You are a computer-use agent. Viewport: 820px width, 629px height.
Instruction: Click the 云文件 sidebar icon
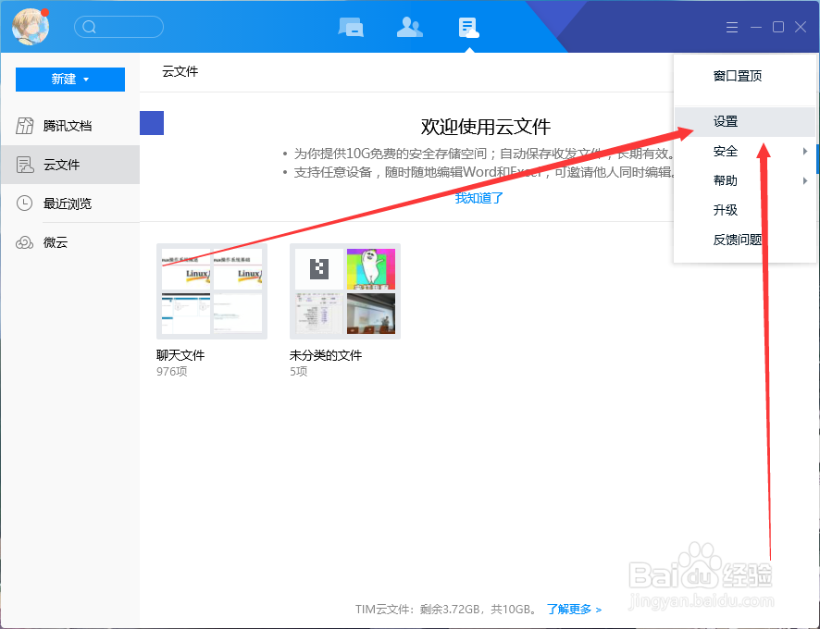25,165
